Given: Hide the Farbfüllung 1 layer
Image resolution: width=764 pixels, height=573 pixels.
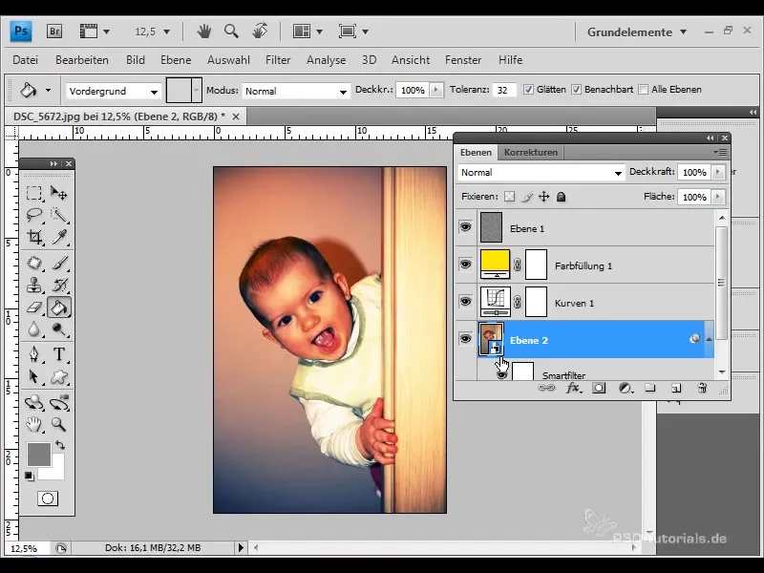Looking at the screenshot, I should pos(465,265).
